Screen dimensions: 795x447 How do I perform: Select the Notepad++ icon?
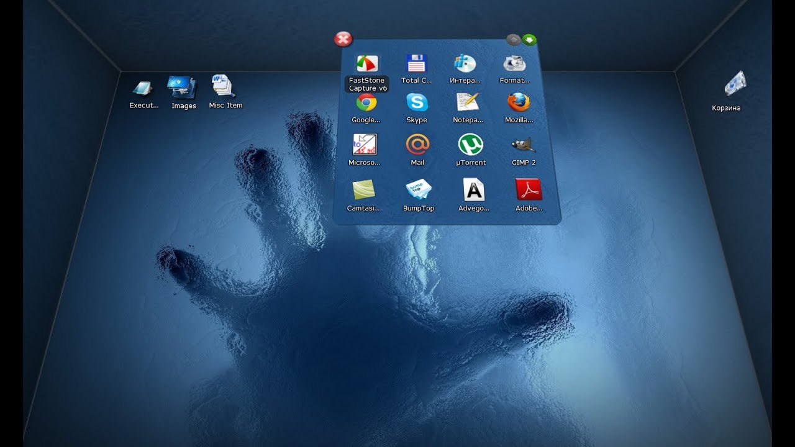[x=467, y=102]
